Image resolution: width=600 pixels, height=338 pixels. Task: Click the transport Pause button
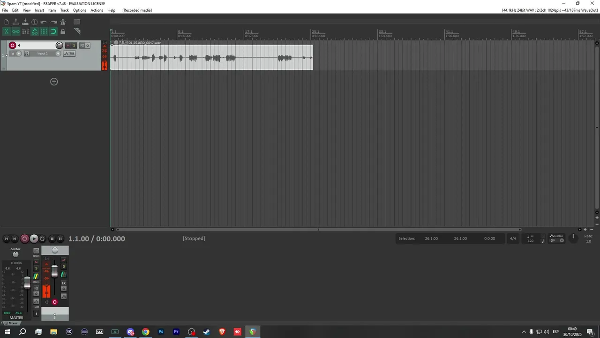[x=60, y=239]
